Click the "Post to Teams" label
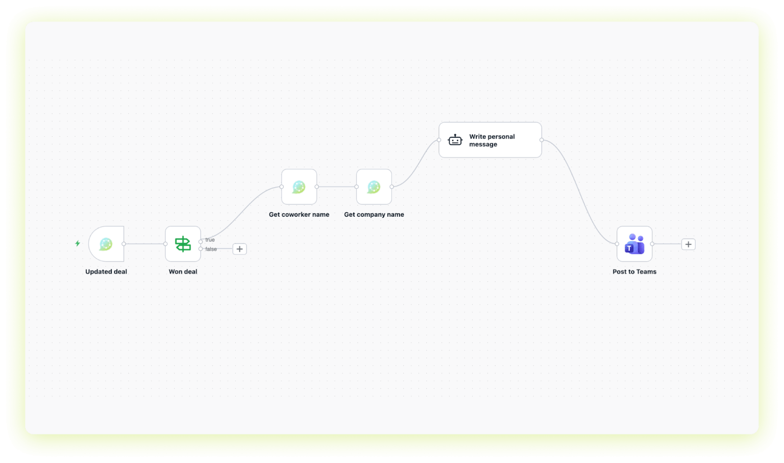The width and height of the screenshot is (784, 463). (x=634, y=272)
